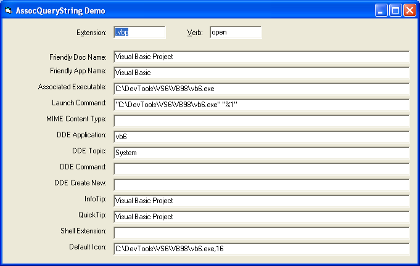Click the Verb field containing open

(x=236, y=33)
